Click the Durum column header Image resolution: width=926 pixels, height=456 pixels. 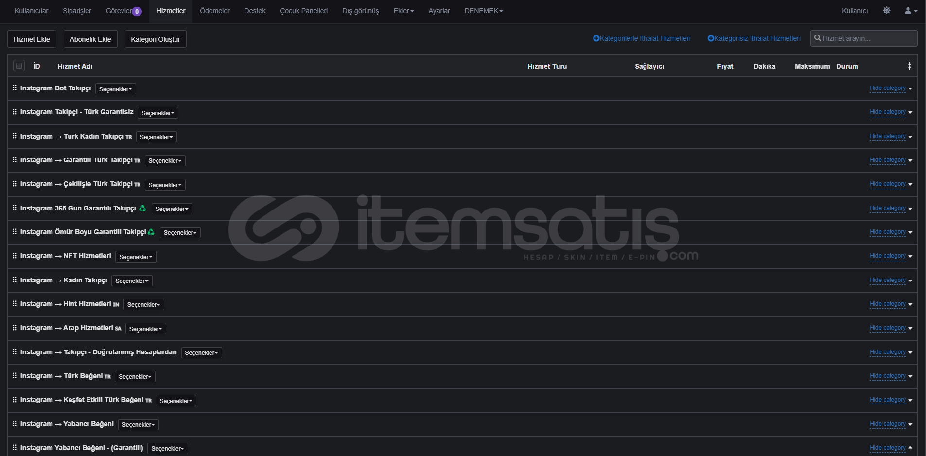coord(847,66)
